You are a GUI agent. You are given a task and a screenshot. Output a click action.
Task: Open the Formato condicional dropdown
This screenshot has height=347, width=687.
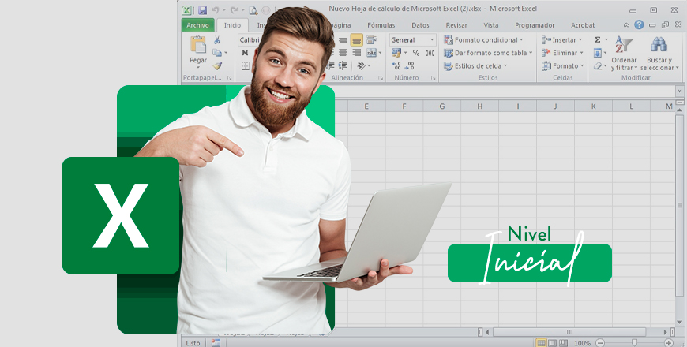point(483,39)
